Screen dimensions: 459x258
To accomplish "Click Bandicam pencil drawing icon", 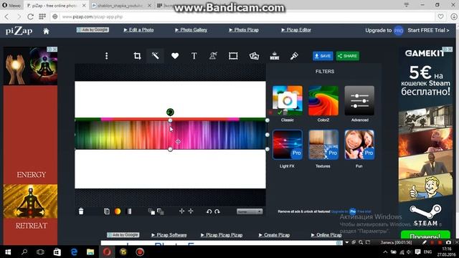I will click(425, 242).
